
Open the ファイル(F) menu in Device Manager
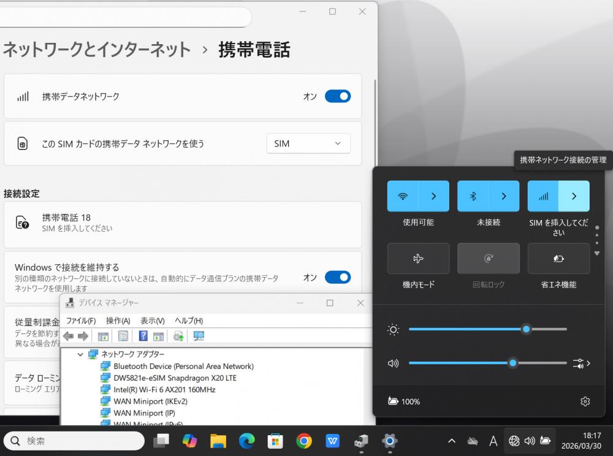click(80, 321)
